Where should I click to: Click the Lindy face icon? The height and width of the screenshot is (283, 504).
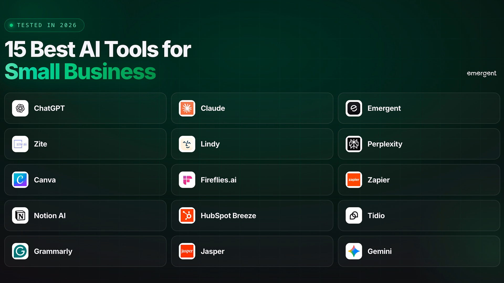pyautogui.click(x=187, y=144)
